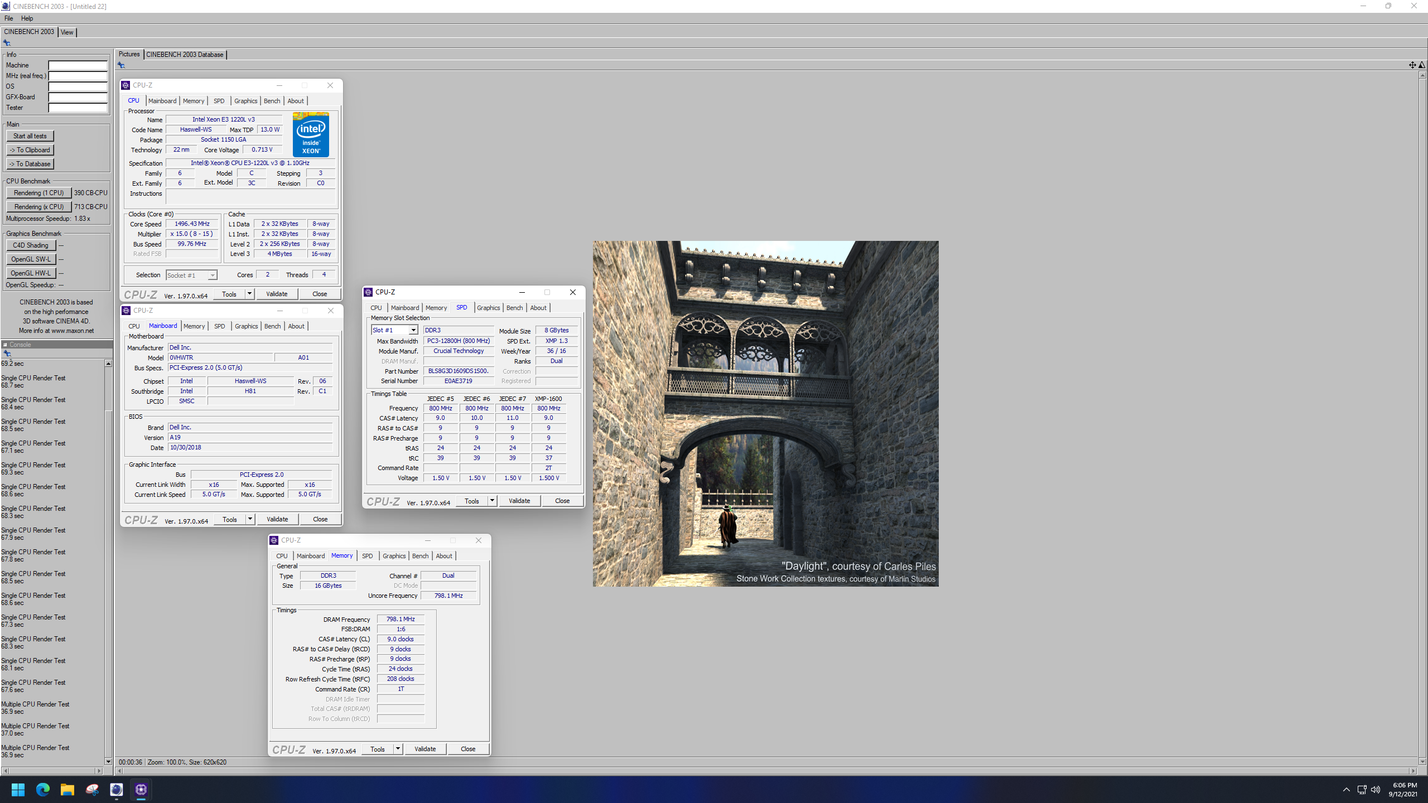This screenshot has width=1428, height=803.
Task: Run OpenGL SW-L benchmark
Action: (31, 259)
